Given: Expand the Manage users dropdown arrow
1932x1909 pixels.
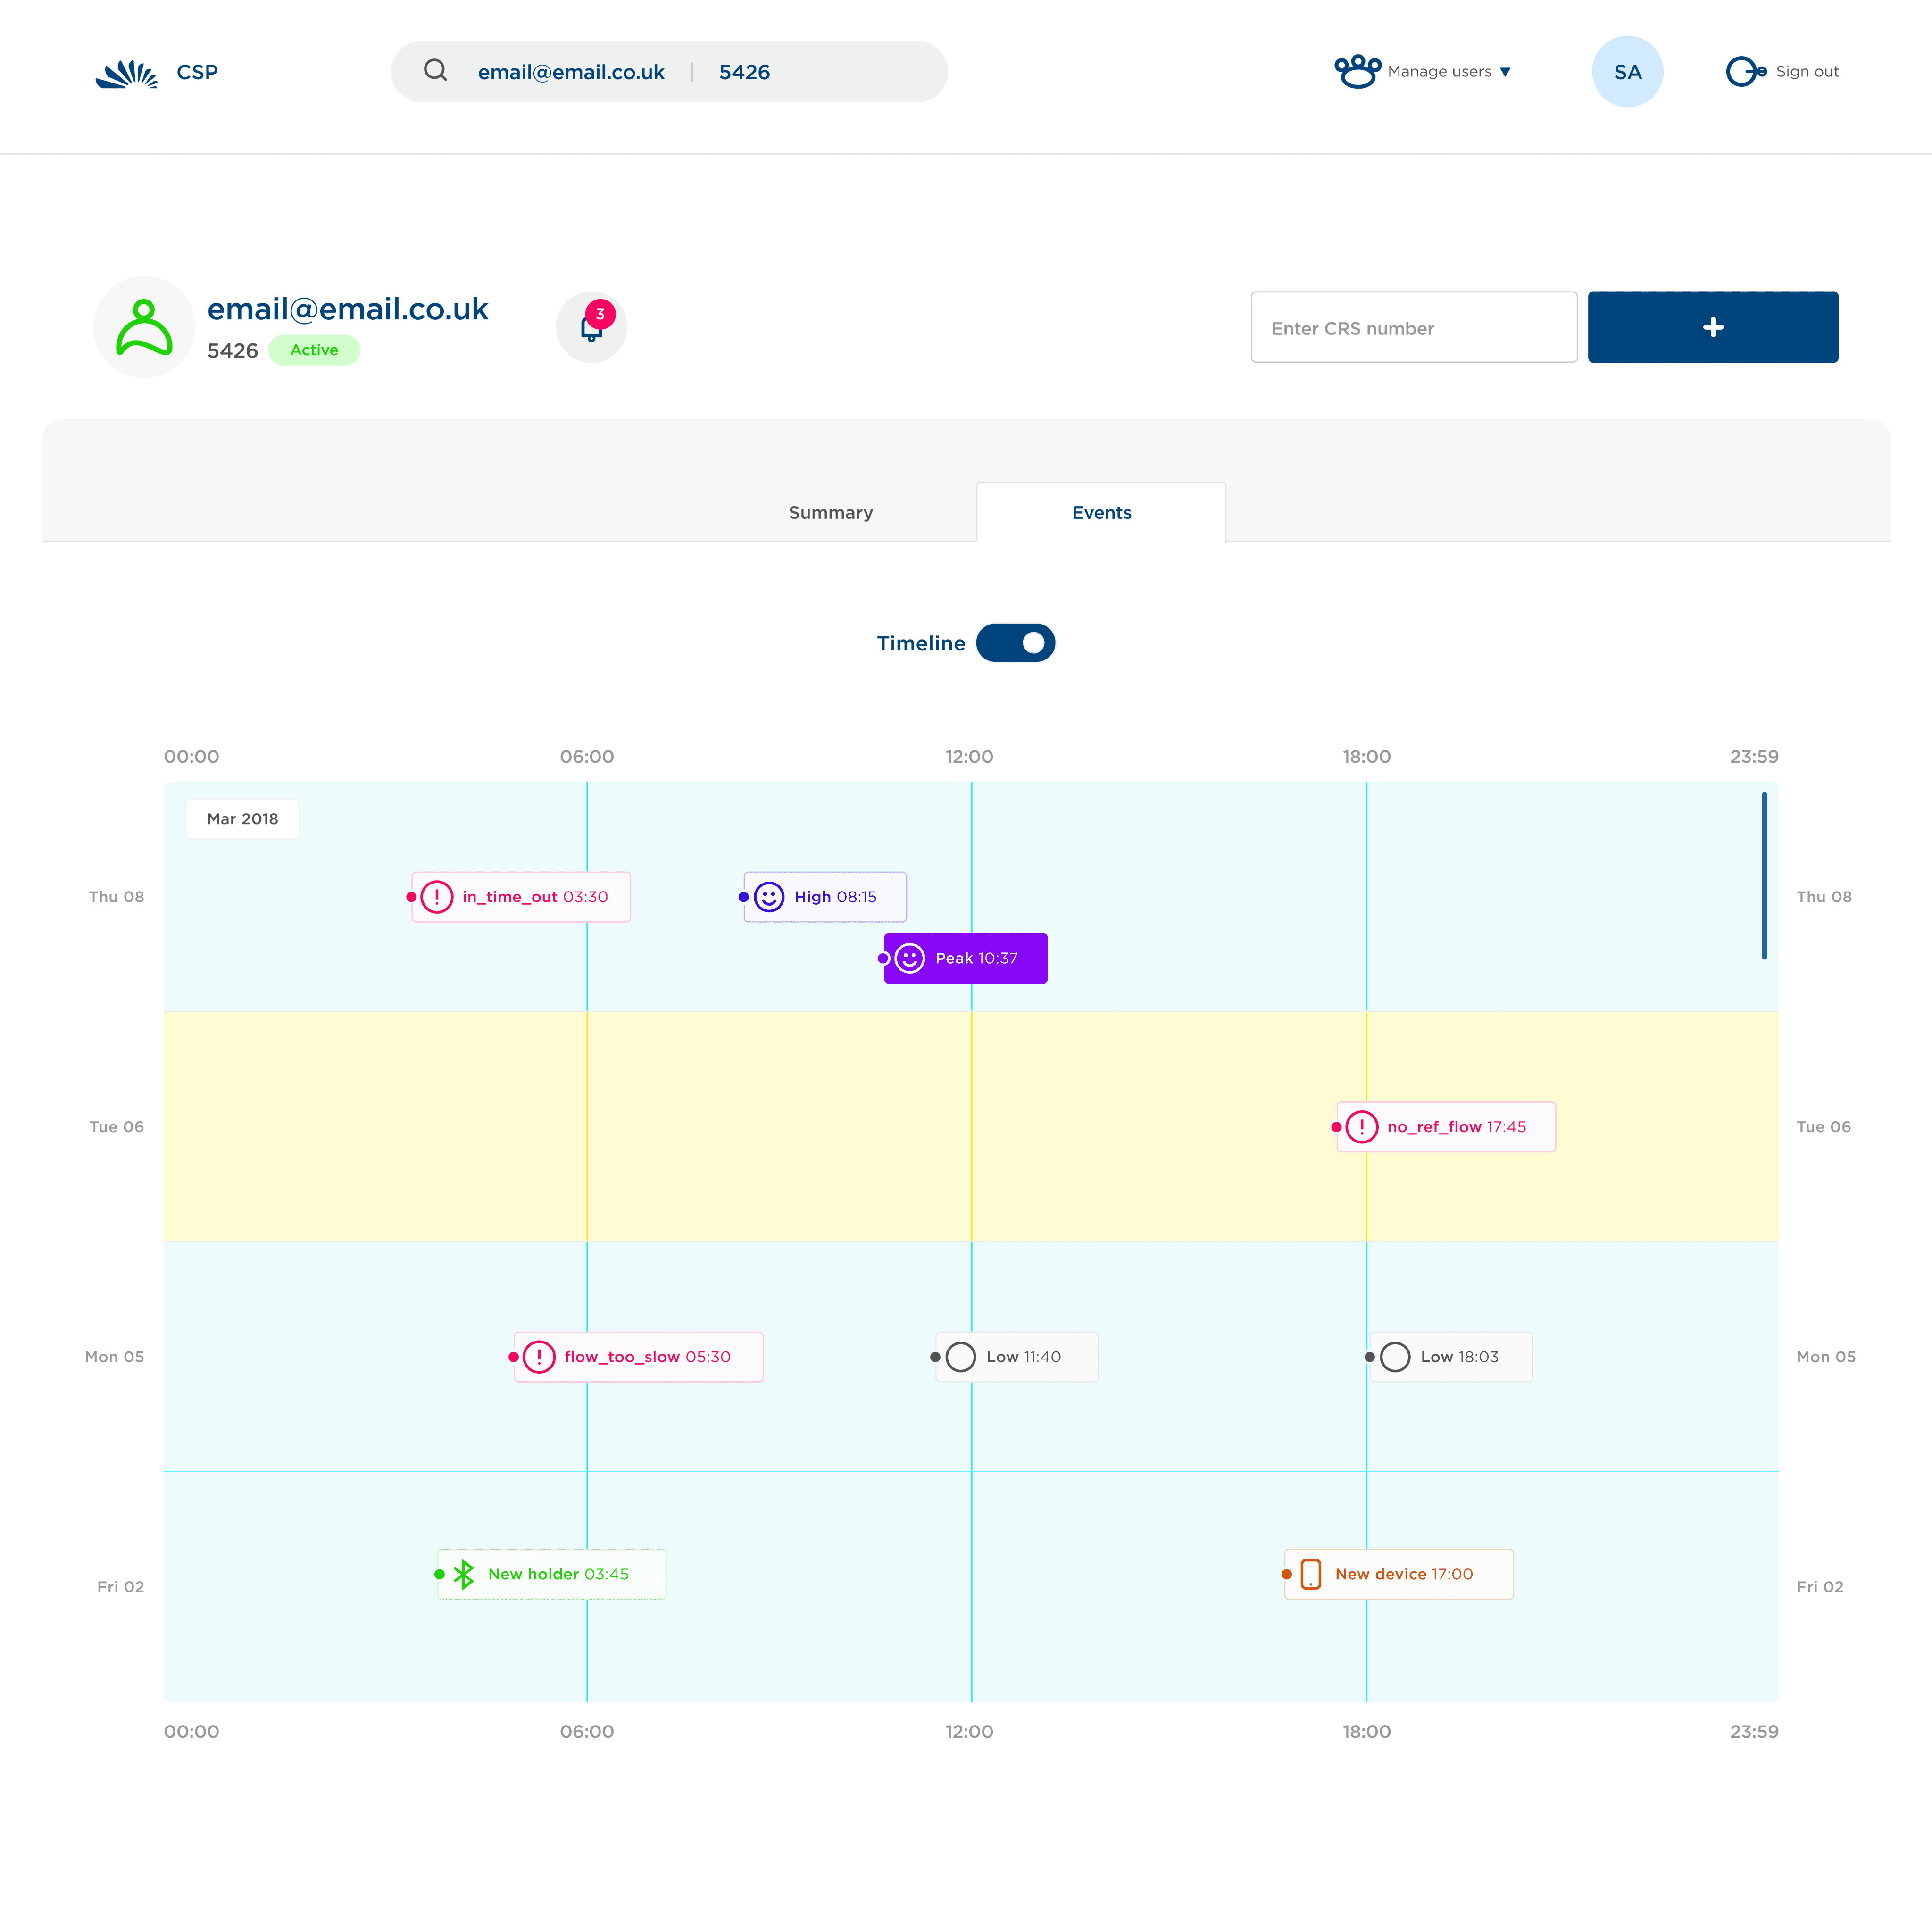Looking at the screenshot, I should coord(1505,72).
